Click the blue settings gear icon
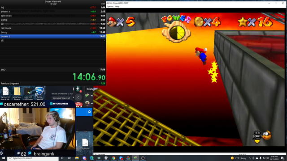This screenshot has width=287, height=161. (89, 112)
